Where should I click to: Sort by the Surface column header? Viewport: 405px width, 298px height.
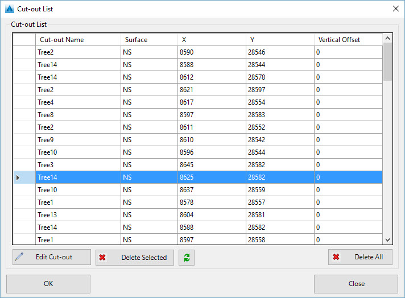149,40
